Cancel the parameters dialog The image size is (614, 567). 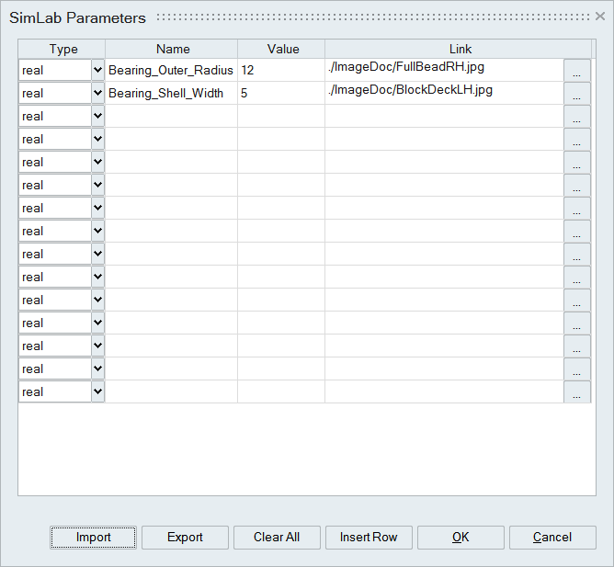tap(552, 538)
